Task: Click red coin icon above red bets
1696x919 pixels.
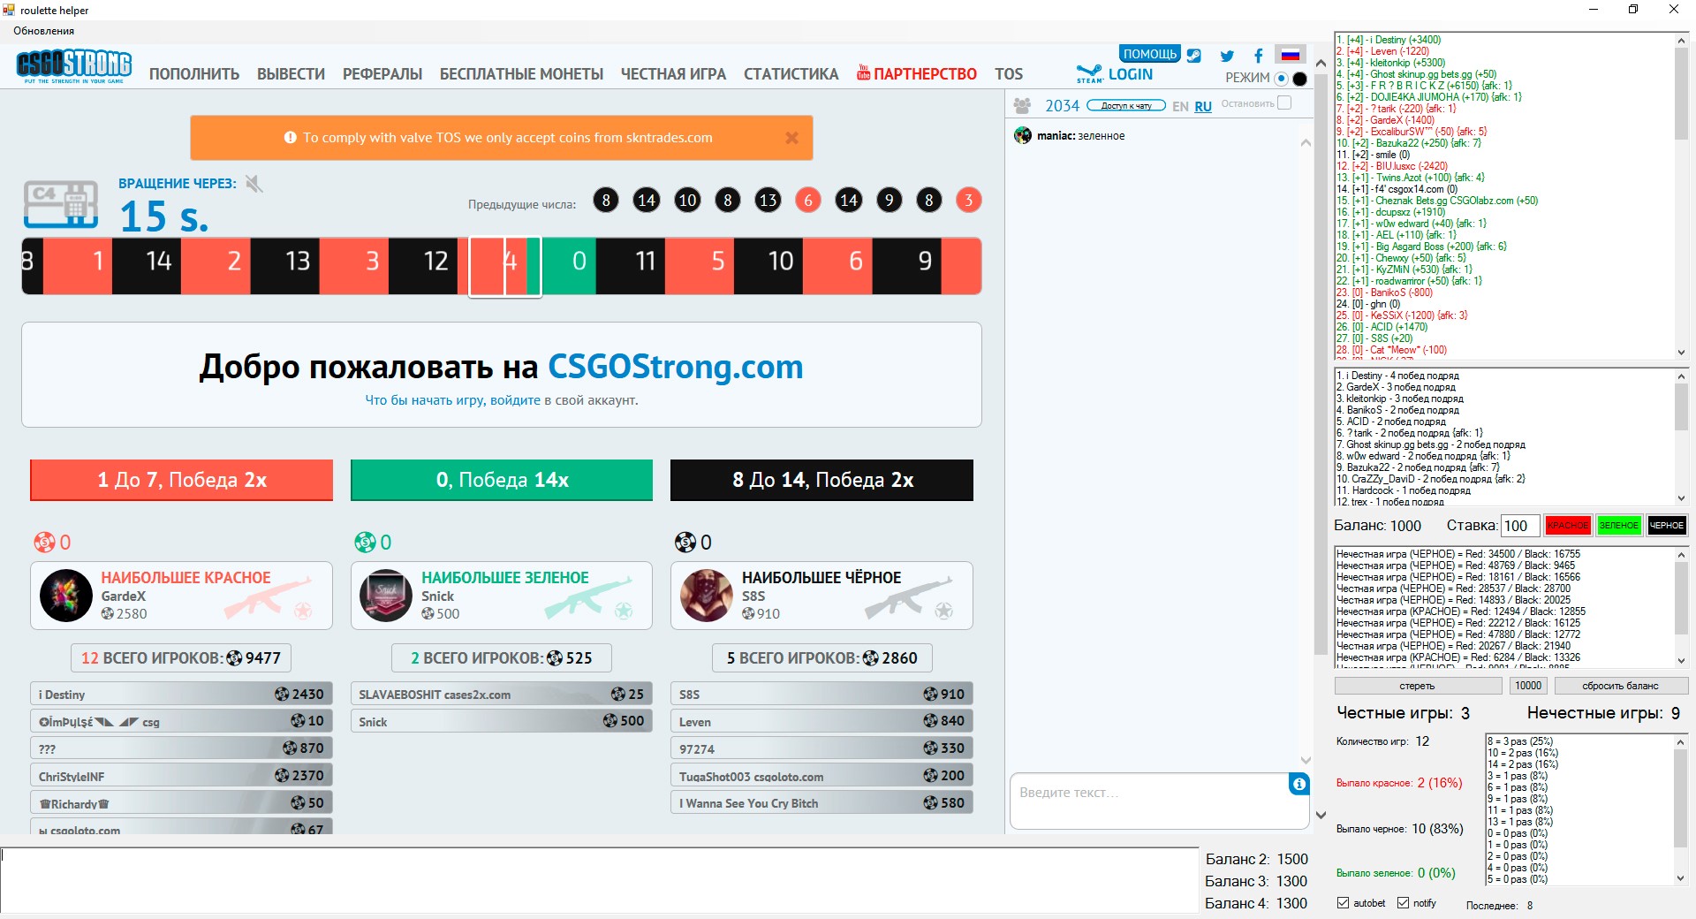Action: (44, 542)
